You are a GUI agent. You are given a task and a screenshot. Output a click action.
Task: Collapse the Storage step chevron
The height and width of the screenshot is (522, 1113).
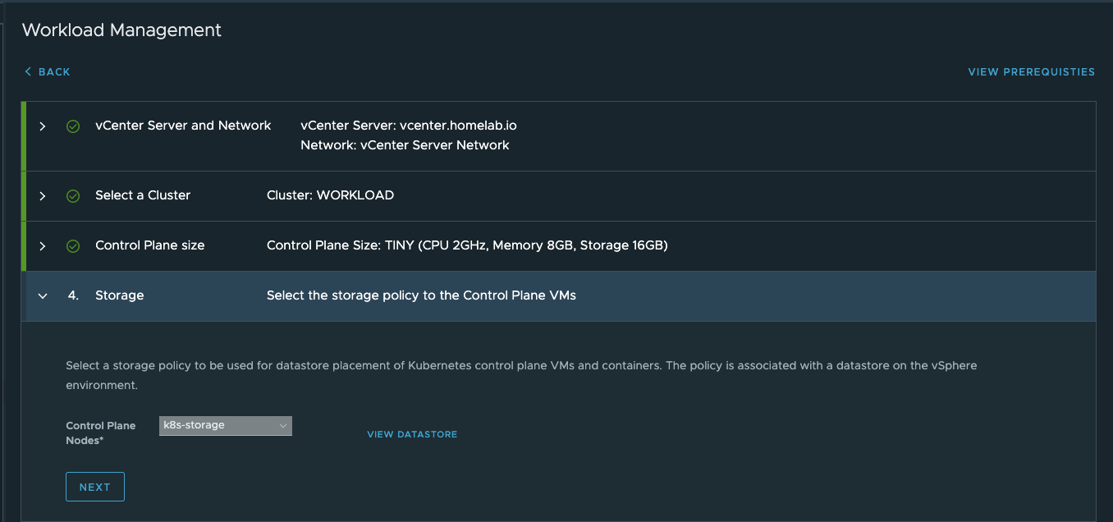click(43, 296)
